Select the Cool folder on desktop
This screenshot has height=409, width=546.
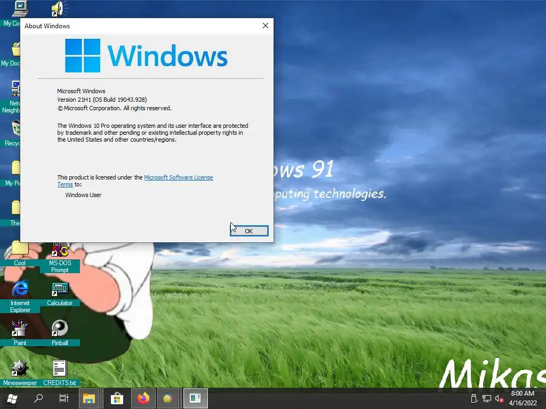click(20, 253)
